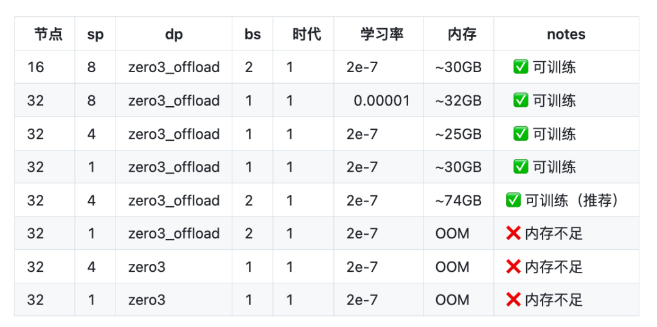Click the bs column header
657x327 pixels.
click(x=252, y=35)
